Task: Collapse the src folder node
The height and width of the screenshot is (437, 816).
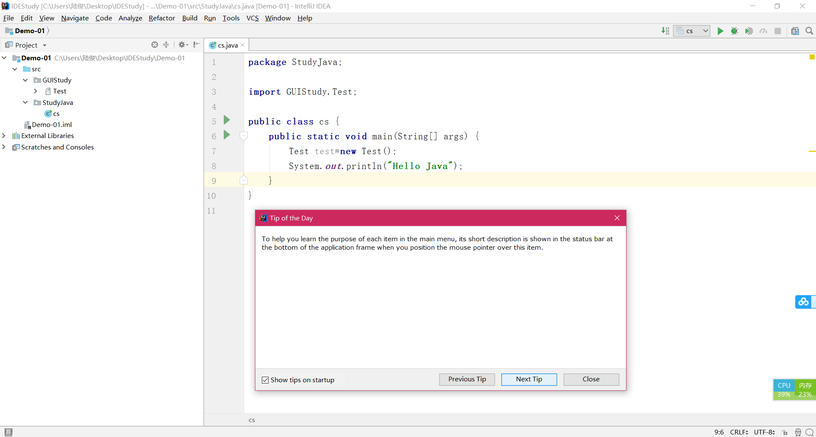Action: pos(15,69)
